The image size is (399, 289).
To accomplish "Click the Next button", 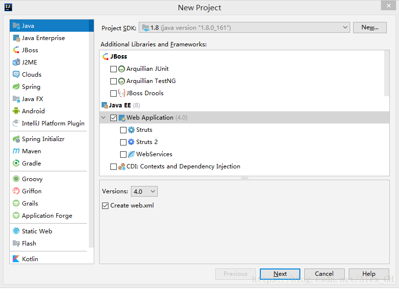I will coord(280,274).
